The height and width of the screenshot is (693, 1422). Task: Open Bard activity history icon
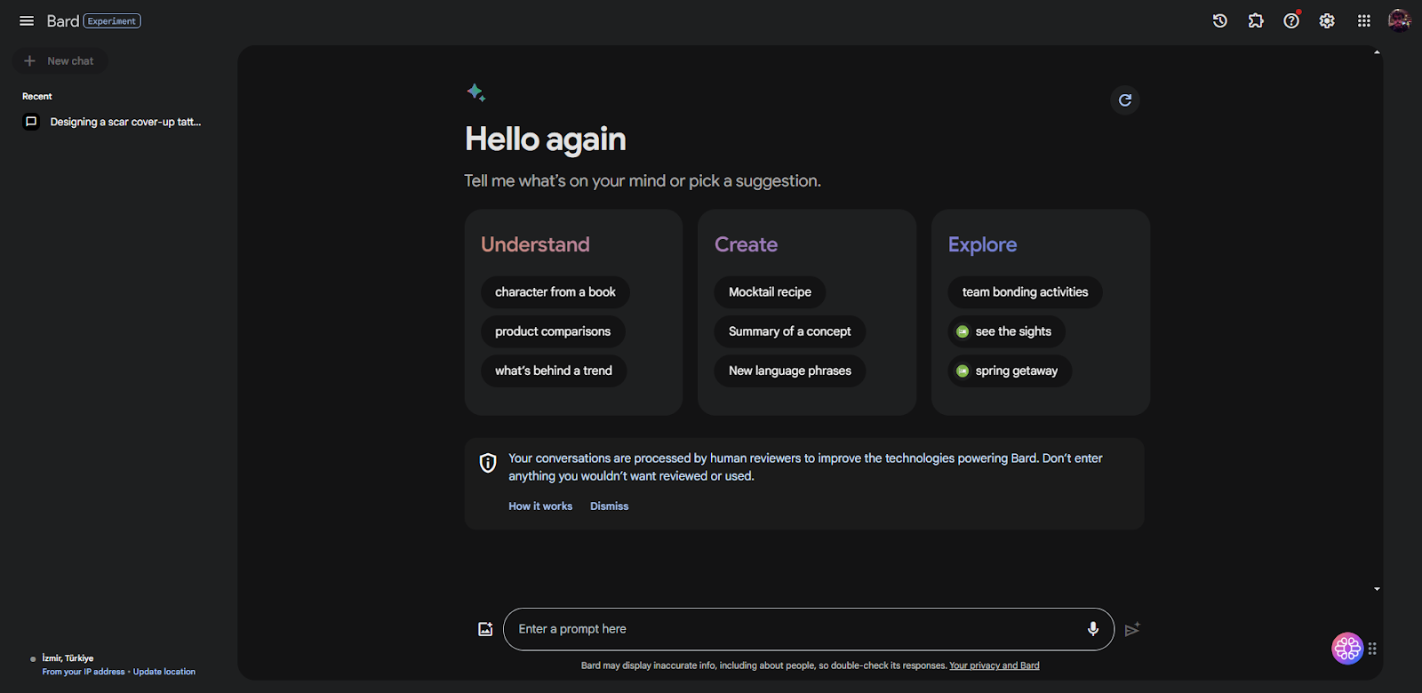(x=1220, y=20)
